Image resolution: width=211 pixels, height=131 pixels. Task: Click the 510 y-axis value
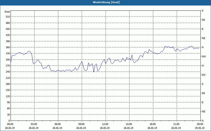(x=8, y=17)
